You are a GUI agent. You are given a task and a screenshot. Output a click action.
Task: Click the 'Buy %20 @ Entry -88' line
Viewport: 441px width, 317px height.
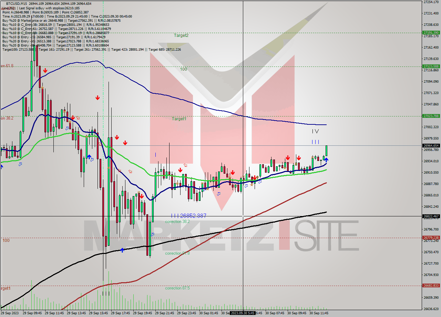pyautogui.click(x=55, y=45)
